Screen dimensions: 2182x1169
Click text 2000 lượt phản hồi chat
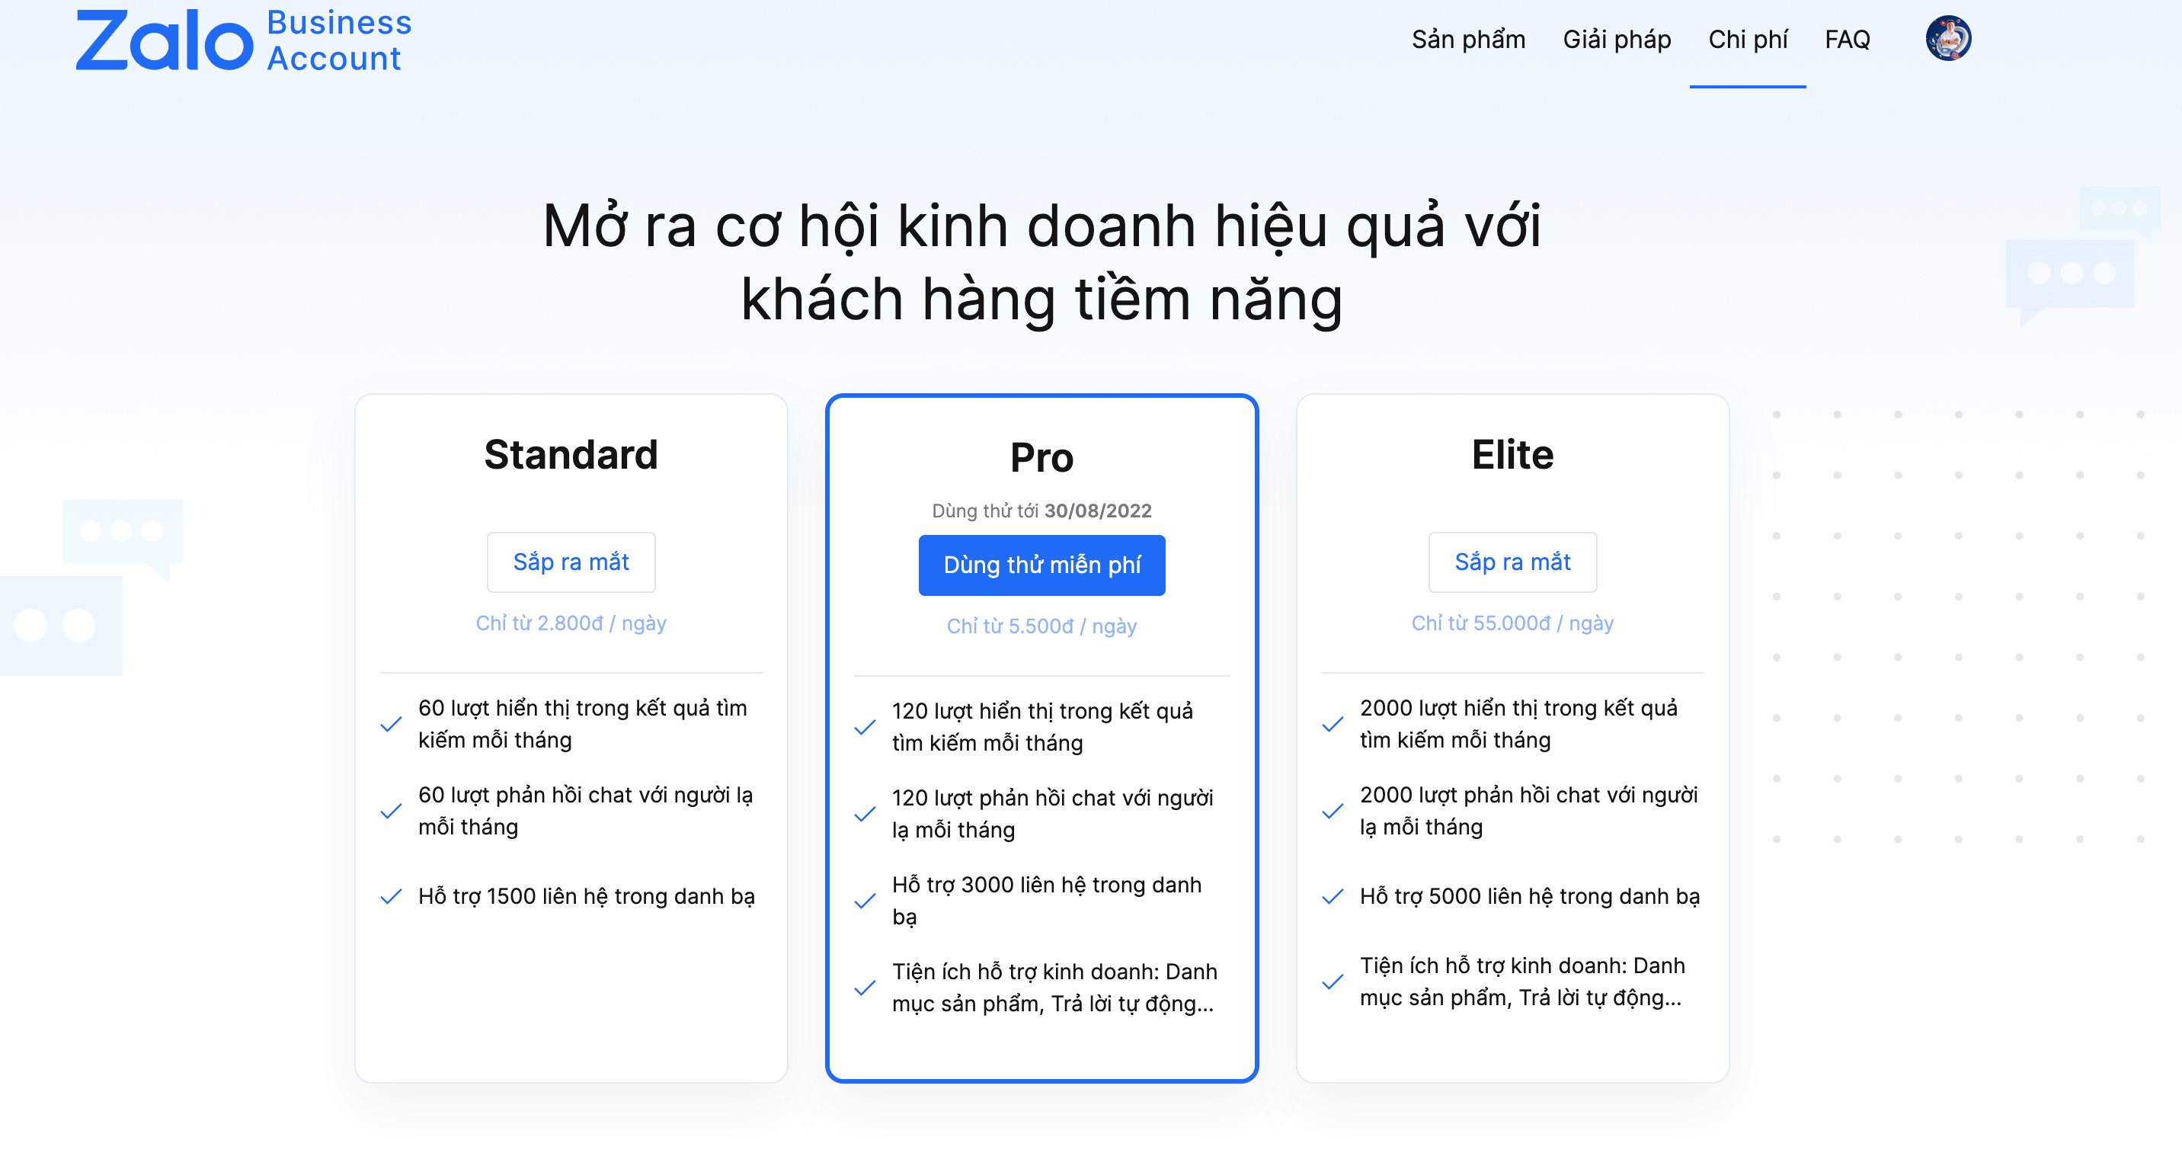[1529, 812]
